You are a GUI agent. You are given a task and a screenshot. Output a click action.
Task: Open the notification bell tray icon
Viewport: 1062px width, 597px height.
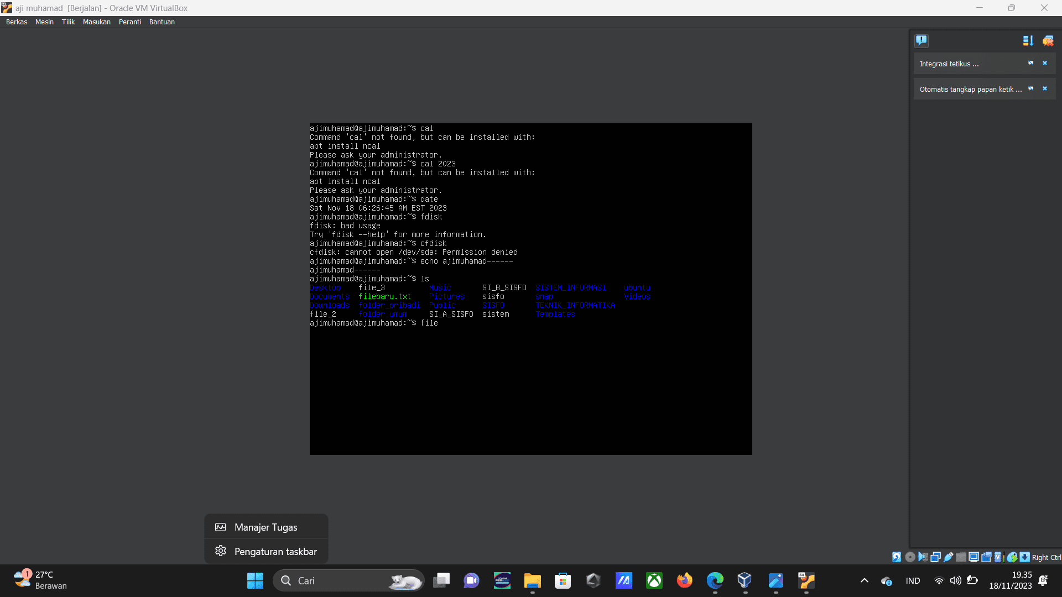tap(1044, 580)
